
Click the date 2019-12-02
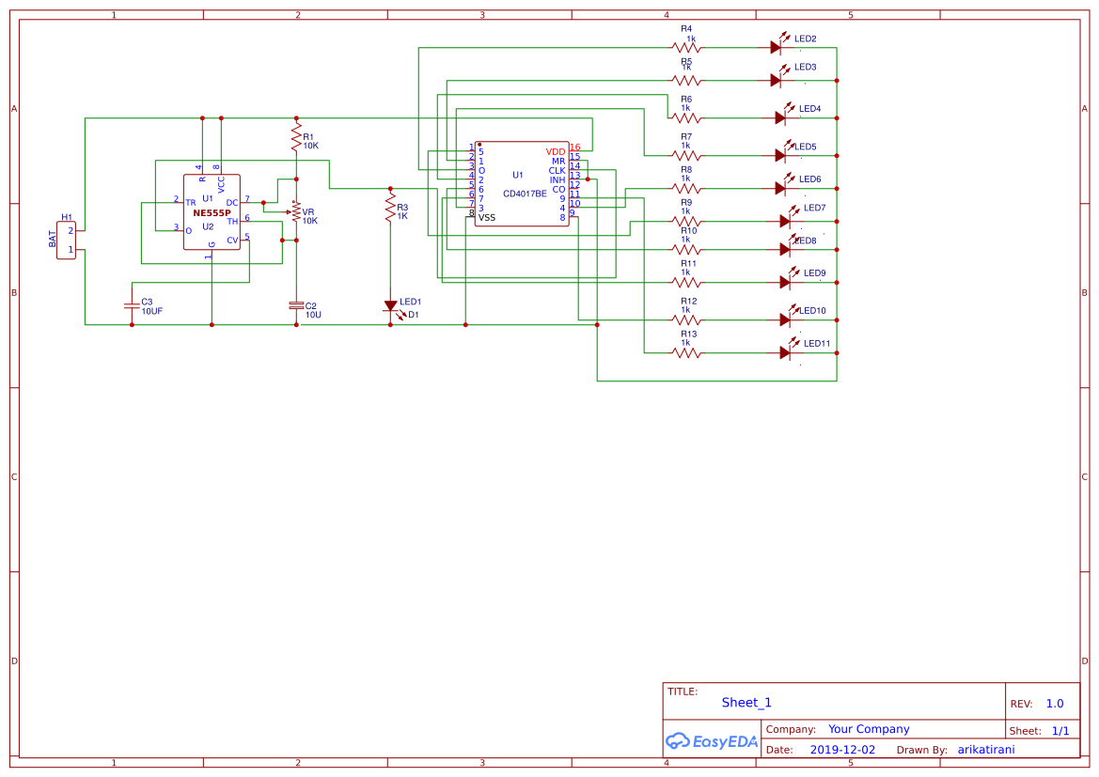[x=842, y=750]
